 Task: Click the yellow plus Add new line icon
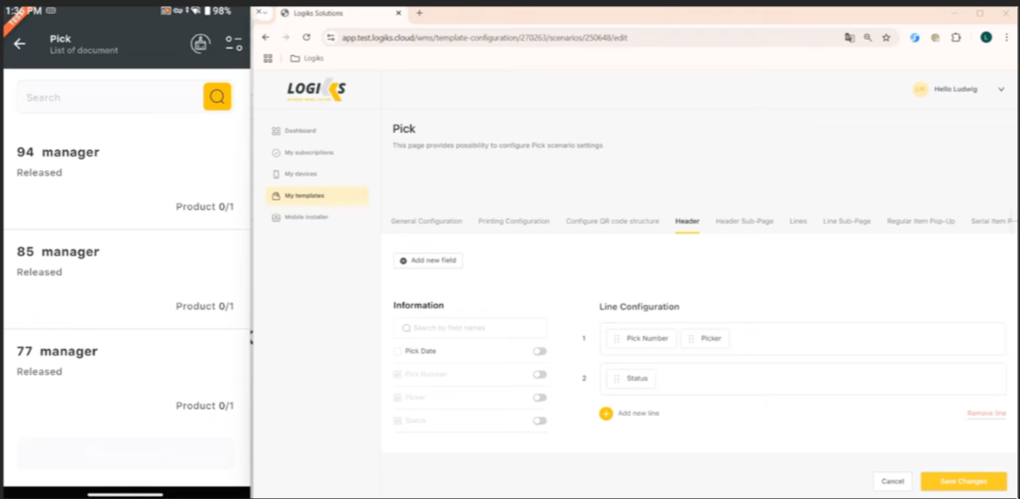[605, 413]
